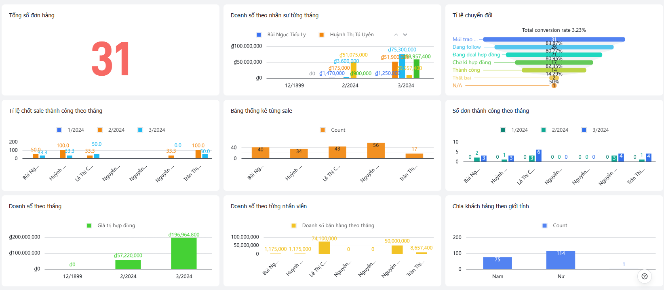The height and width of the screenshot is (290, 664).
Task: Click Nữ axis label in gender chart
Action: click(561, 276)
